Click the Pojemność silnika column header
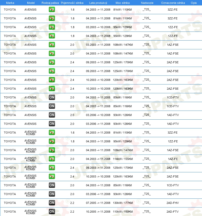Screen dimensions: 202x216 (72, 3)
